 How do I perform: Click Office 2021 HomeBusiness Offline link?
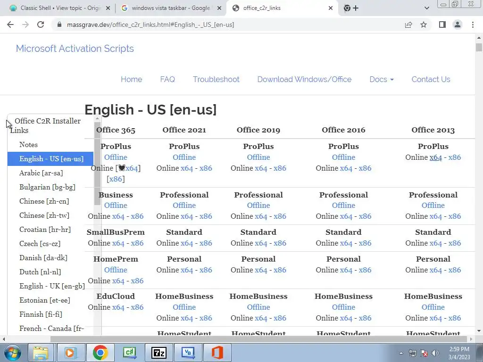pyautogui.click(x=184, y=307)
